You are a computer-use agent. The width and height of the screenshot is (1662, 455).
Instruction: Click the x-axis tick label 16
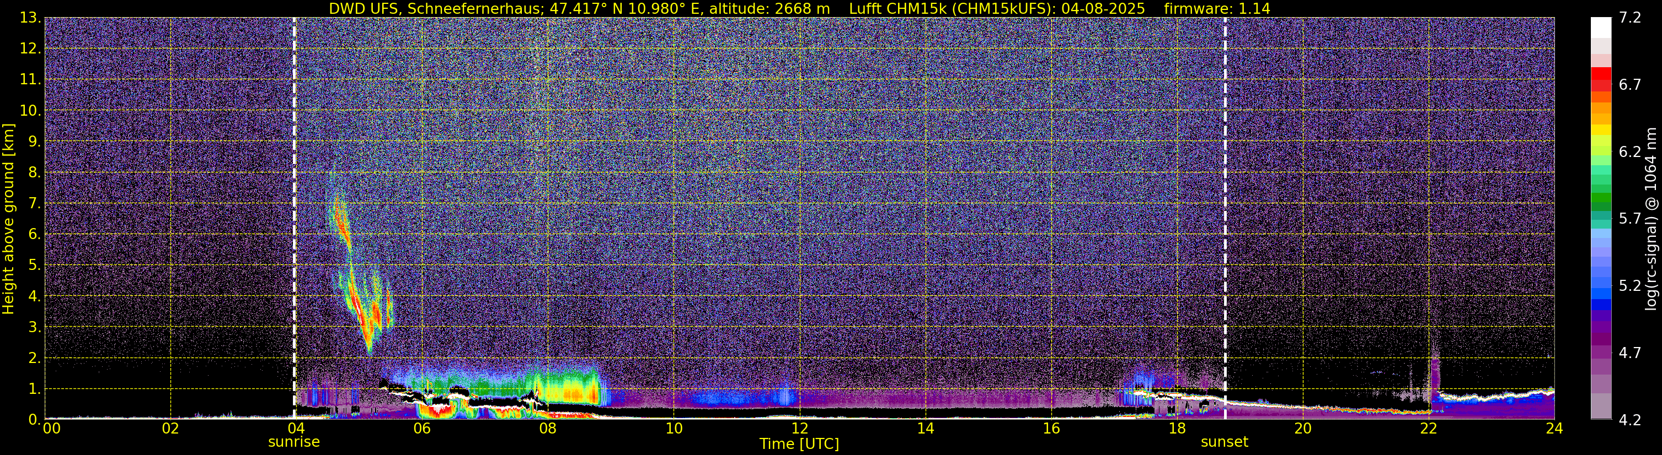point(1051,429)
